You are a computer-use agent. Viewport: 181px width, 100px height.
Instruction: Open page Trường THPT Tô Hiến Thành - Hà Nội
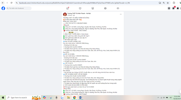[x=79, y=13]
